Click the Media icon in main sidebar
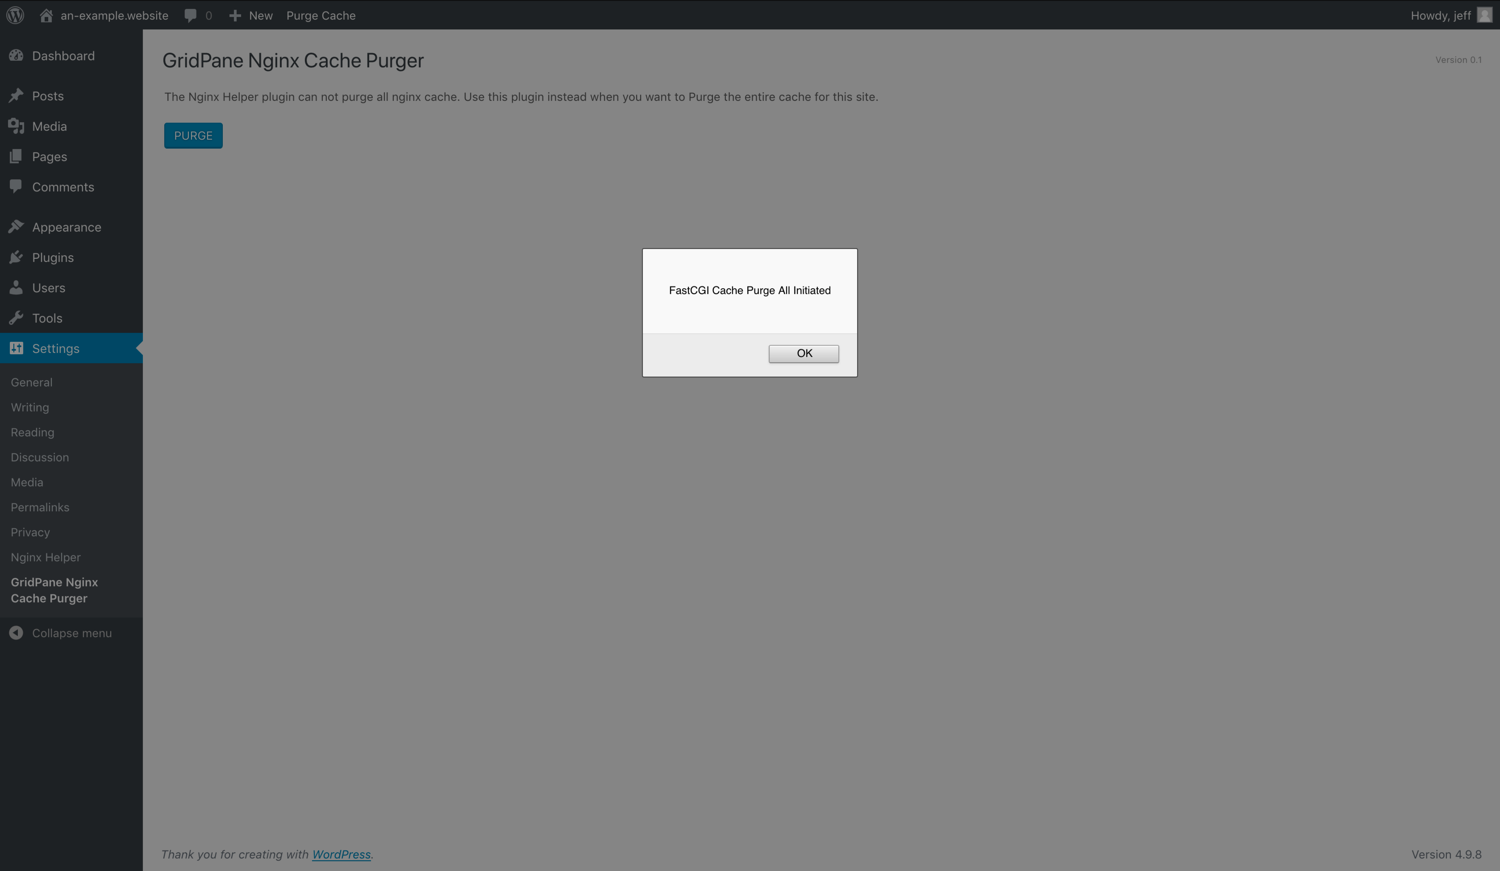 coord(16,125)
